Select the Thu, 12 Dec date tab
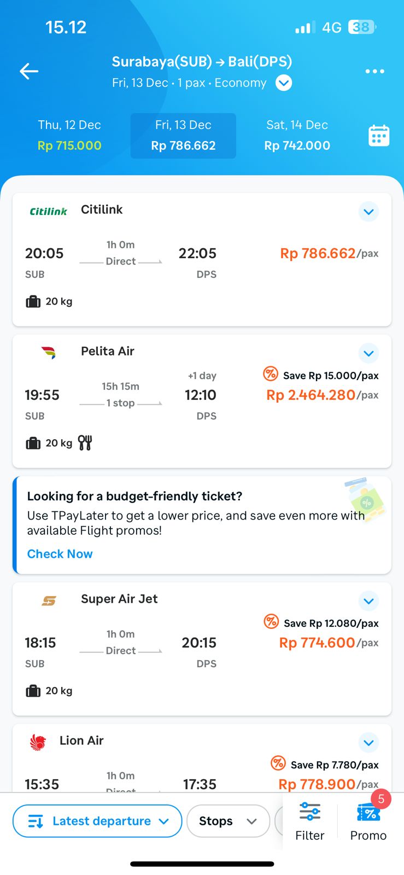Viewport: 404px width, 875px height. point(69,136)
